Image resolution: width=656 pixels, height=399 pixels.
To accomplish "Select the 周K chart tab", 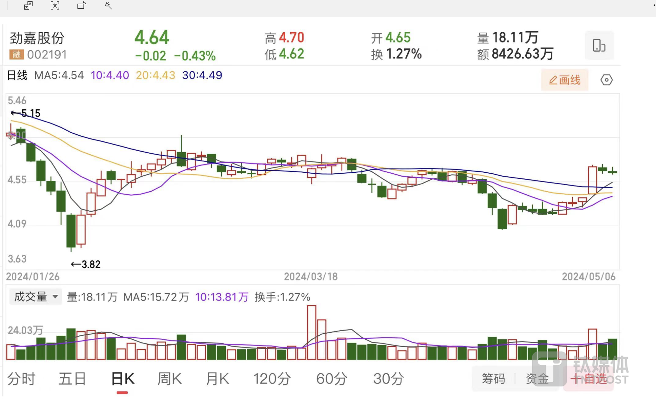I will (170, 379).
